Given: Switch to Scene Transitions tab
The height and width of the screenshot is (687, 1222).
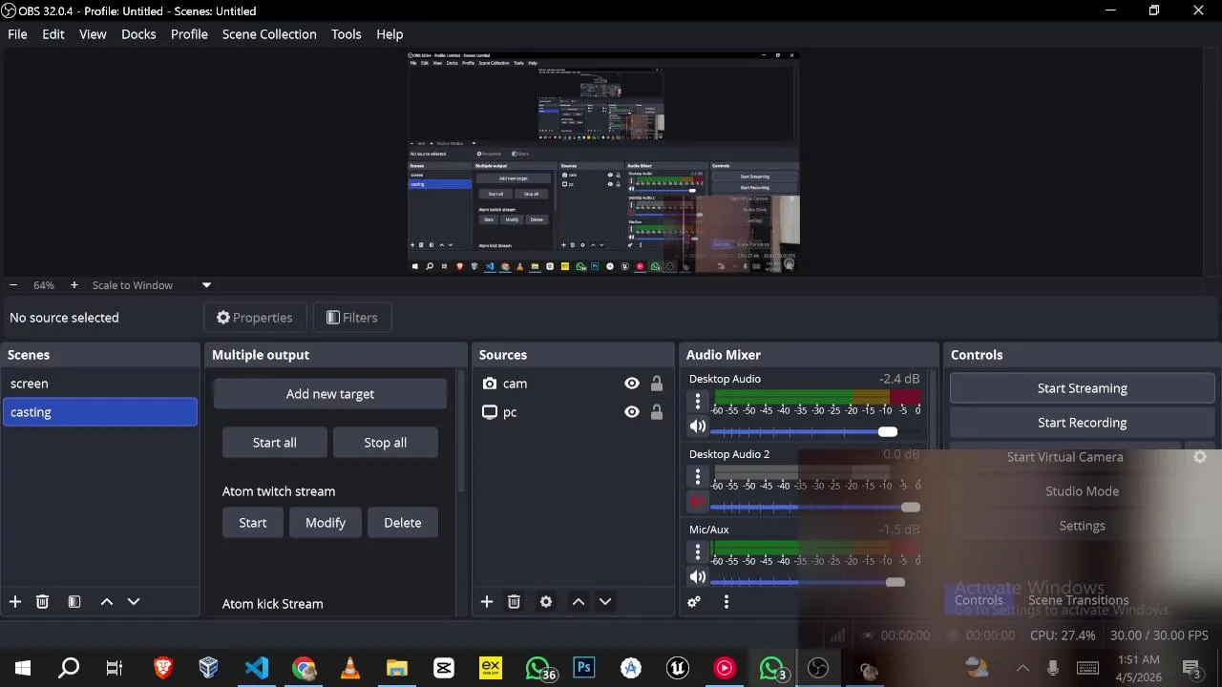Looking at the screenshot, I should click(1078, 600).
